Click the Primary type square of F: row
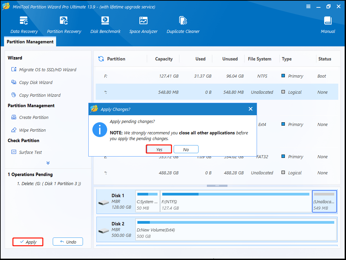 click(x=283, y=76)
